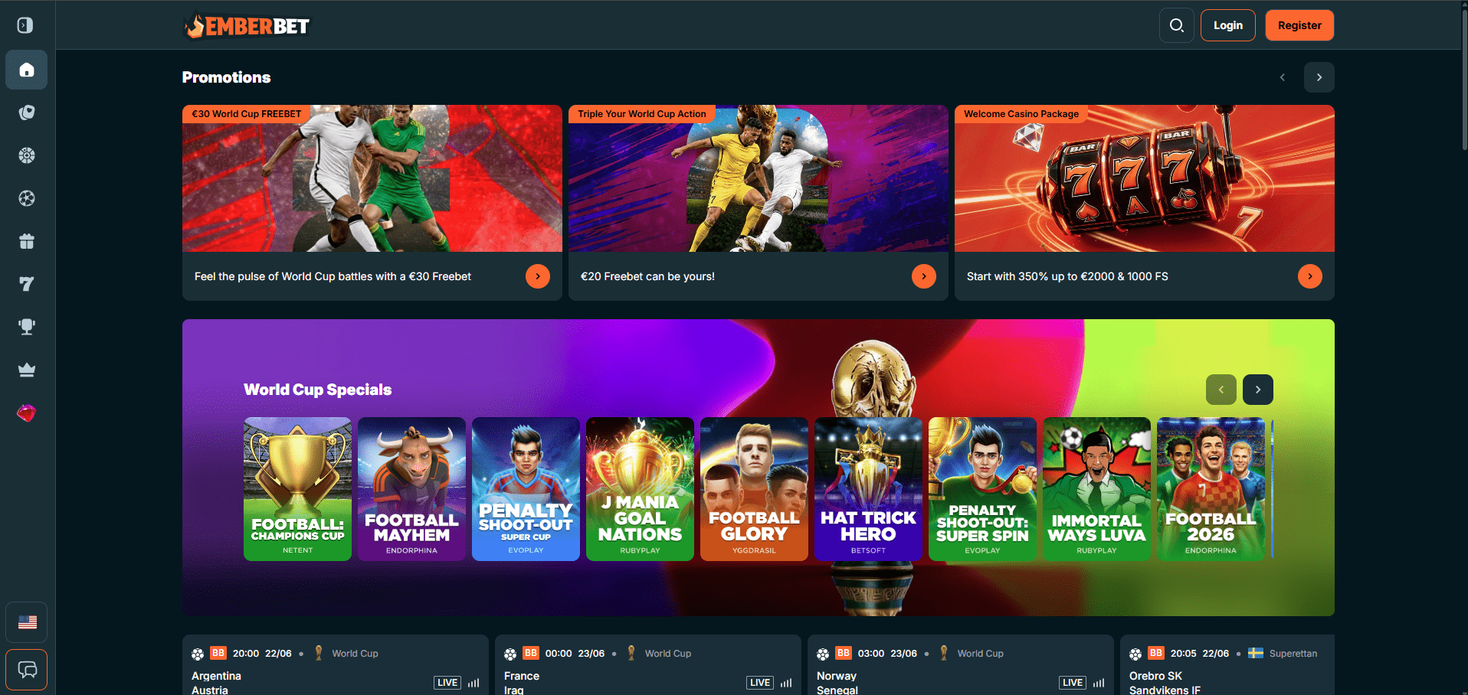Select the Argentina team name
The width and height of the screenshot is (1468, 695).
point(216,676)
